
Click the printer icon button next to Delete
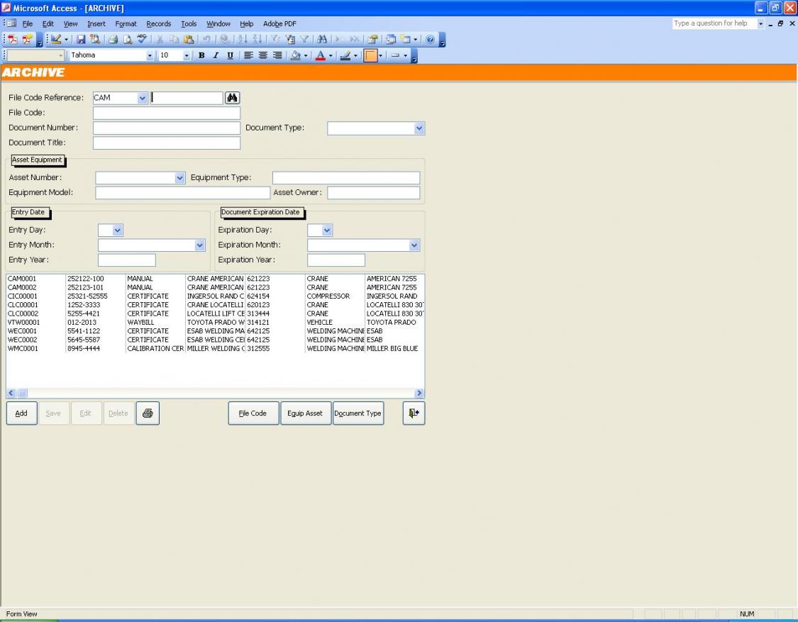[148, 413]
